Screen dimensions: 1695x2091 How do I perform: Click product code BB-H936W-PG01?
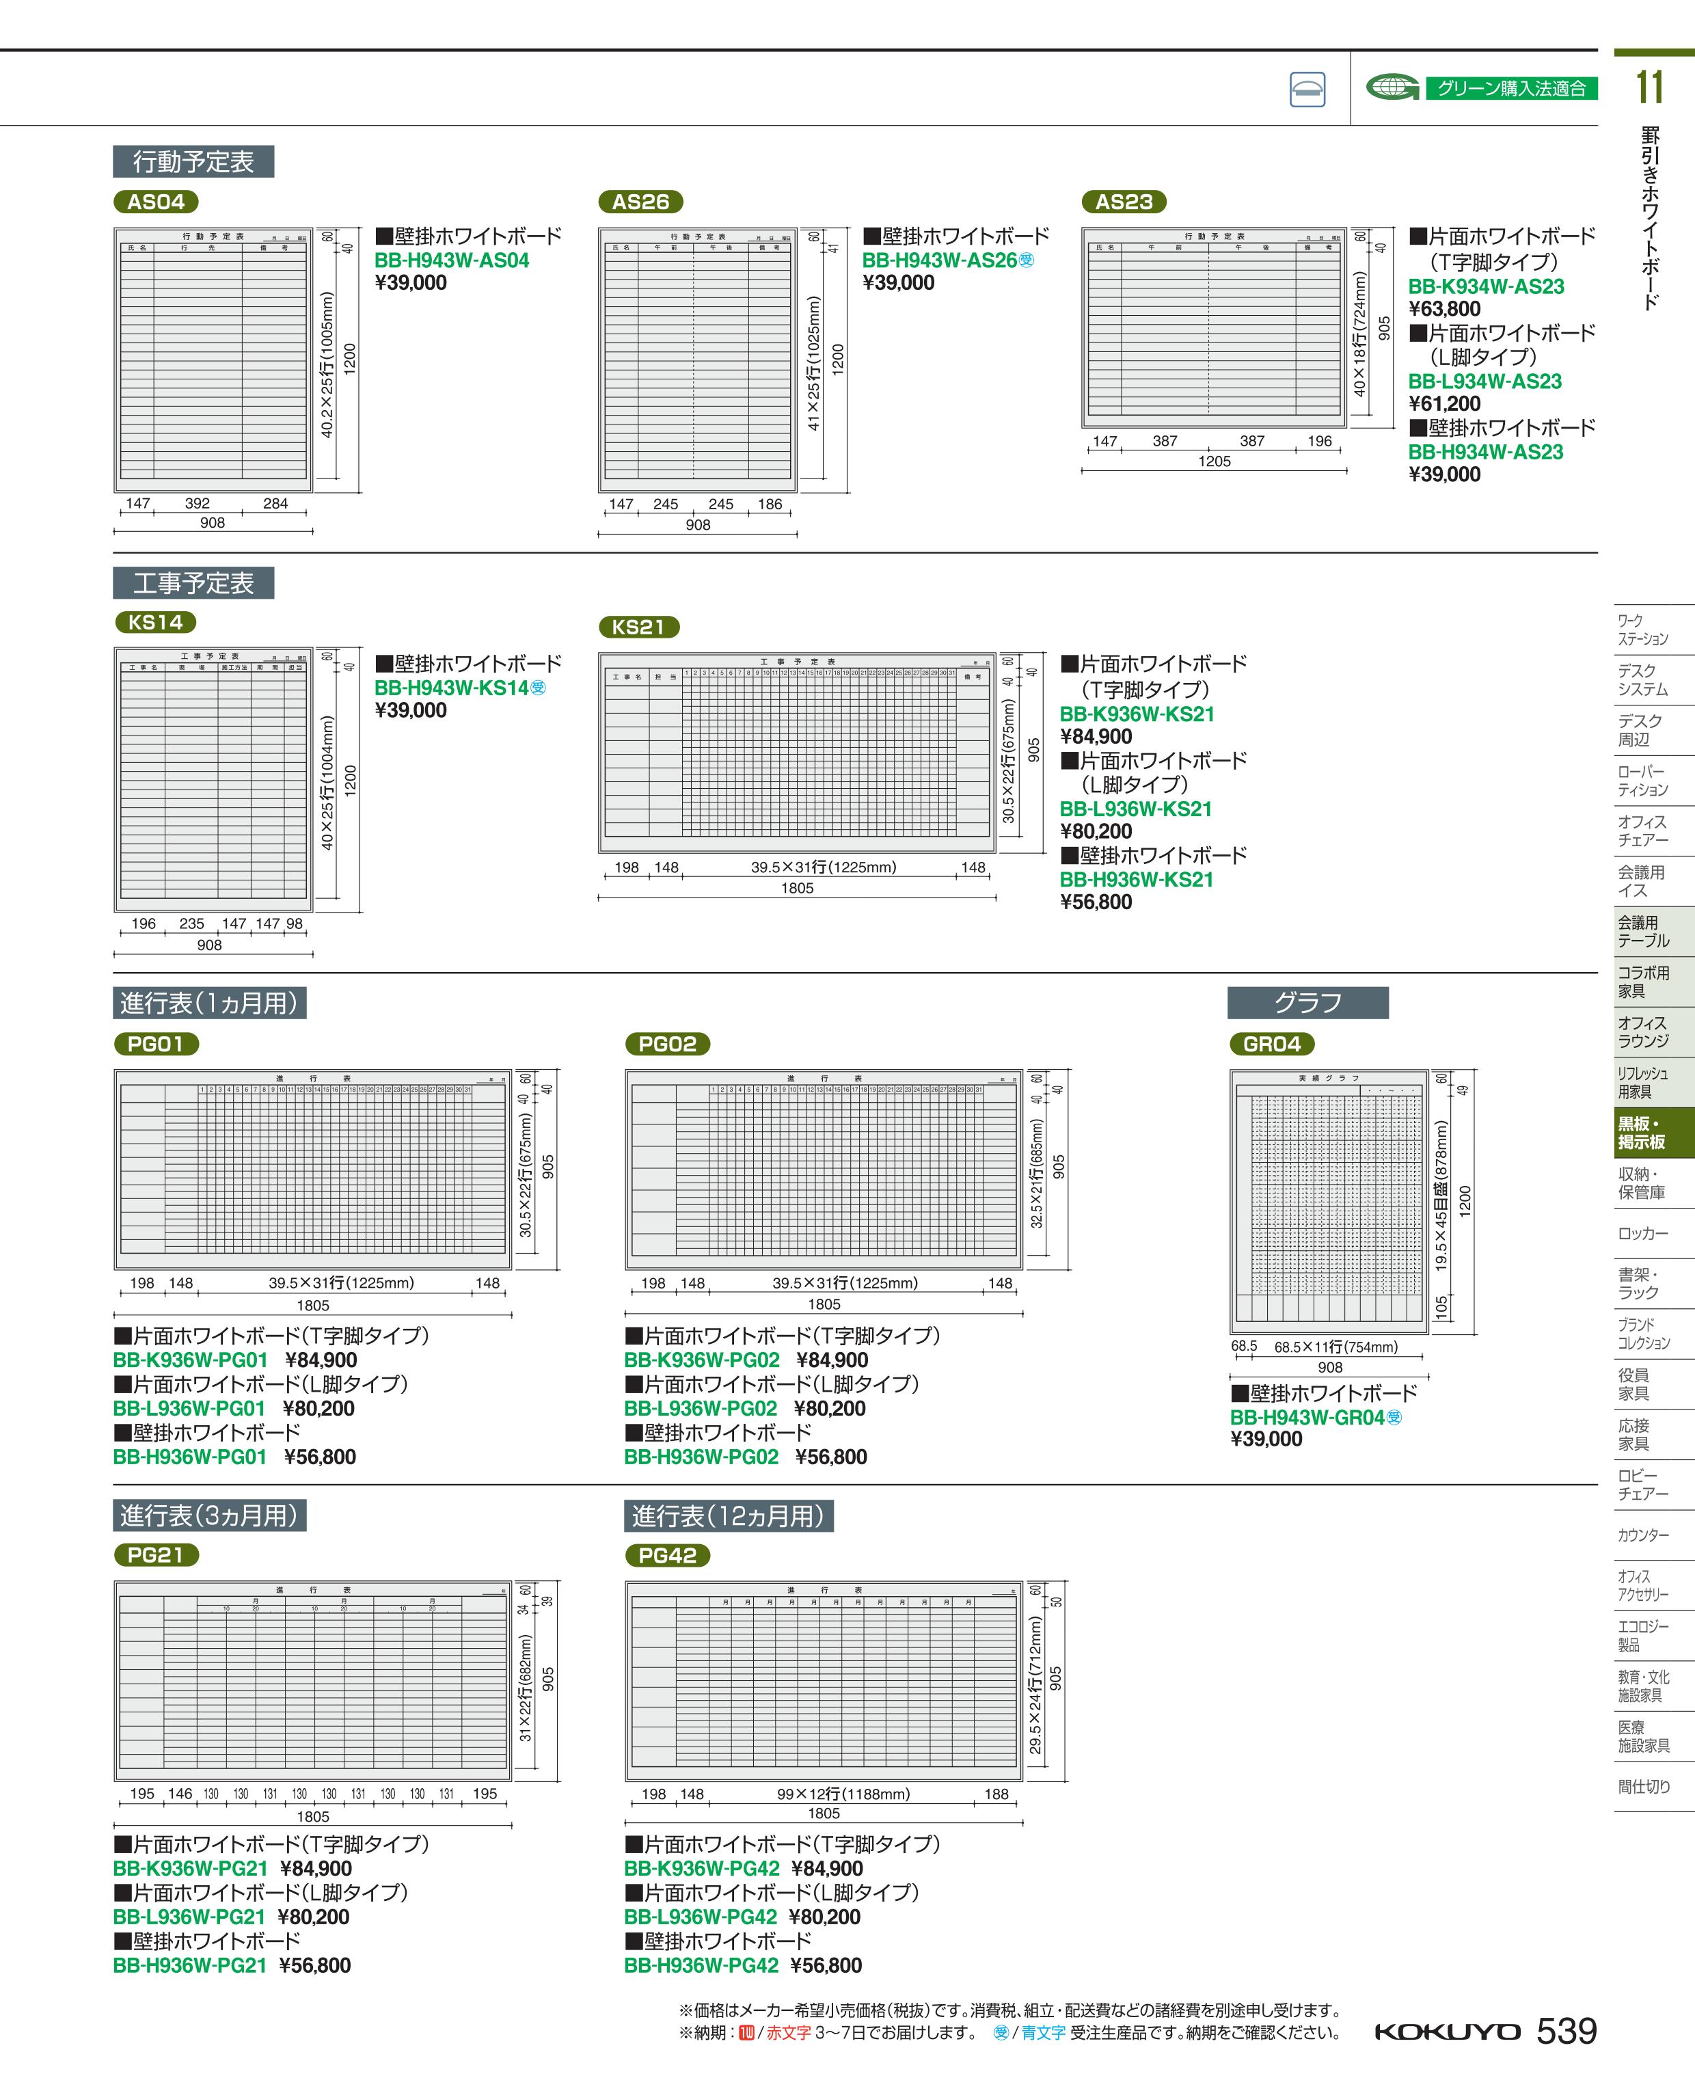point(191,1457)
